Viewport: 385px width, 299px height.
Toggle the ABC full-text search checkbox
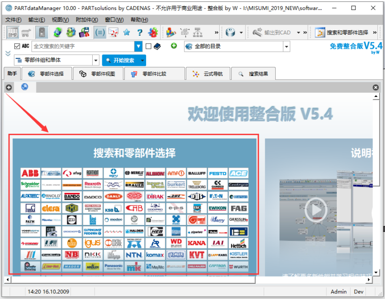click(x=16, y=45)
